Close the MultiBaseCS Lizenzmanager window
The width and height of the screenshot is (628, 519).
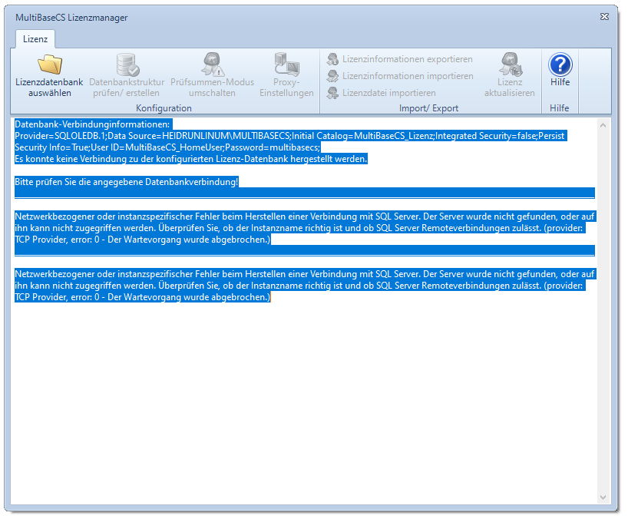pos(604,16)
